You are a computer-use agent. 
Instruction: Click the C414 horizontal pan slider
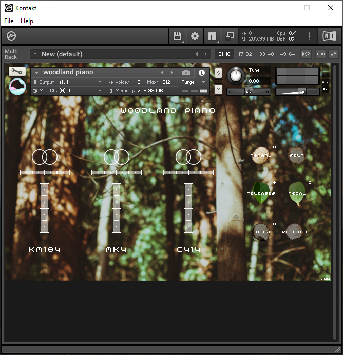[188, 172]
